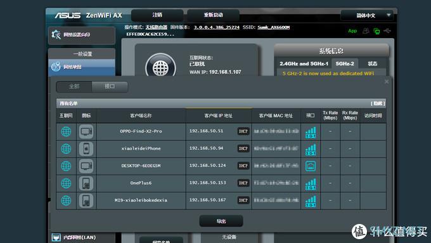The width and height of the screenshot is (431, 243).
Task: Click internet globe icon in OnePlus6 row
Action: click(x=66, y=183)
